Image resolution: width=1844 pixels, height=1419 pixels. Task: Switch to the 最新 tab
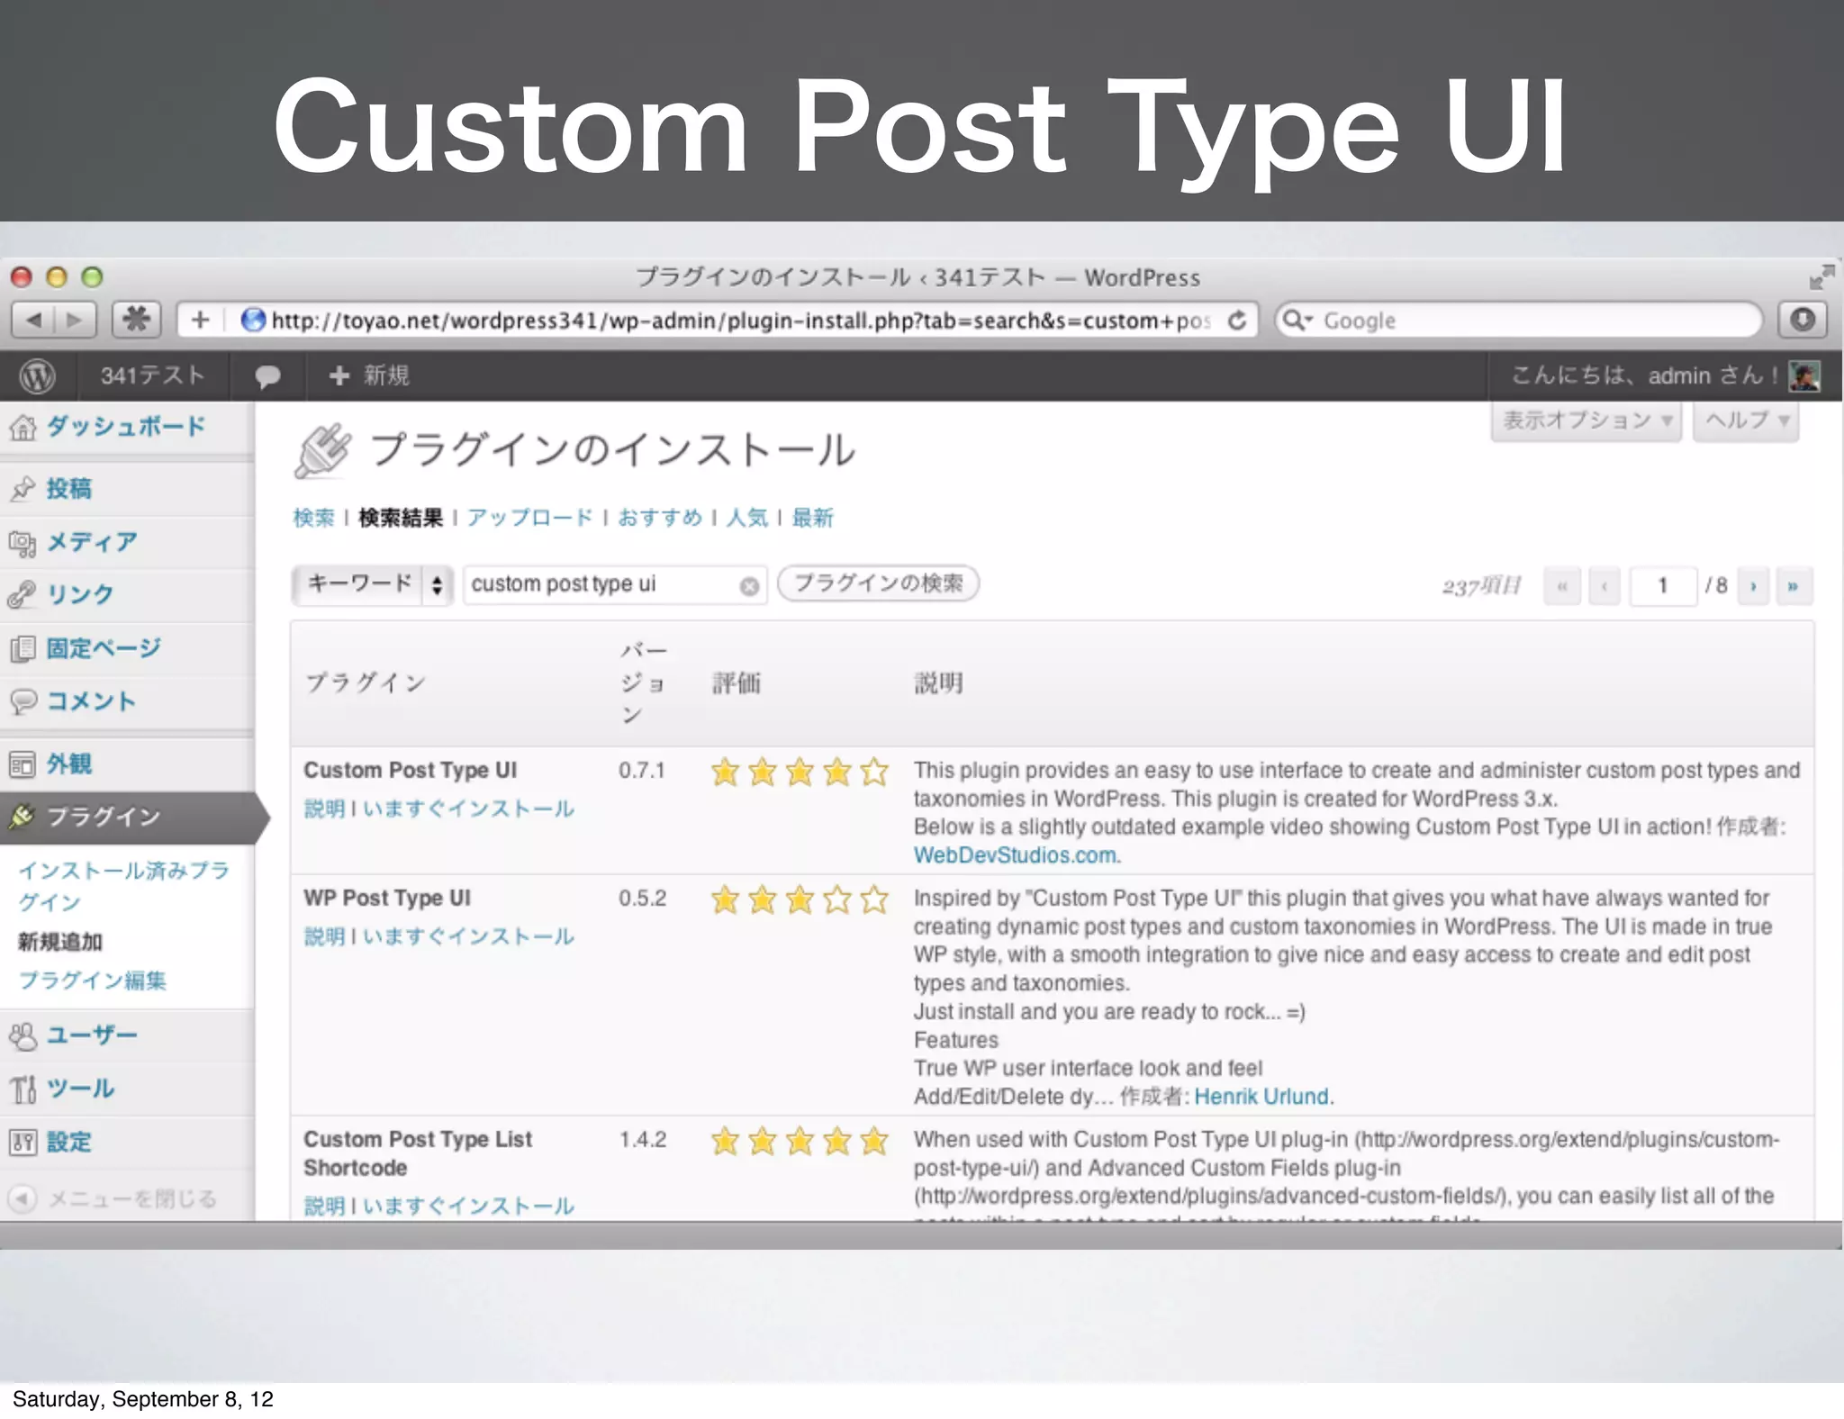coord(812,518)
